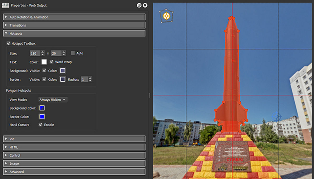
Task: Expand the Transitions section
Action: (74, 25)
